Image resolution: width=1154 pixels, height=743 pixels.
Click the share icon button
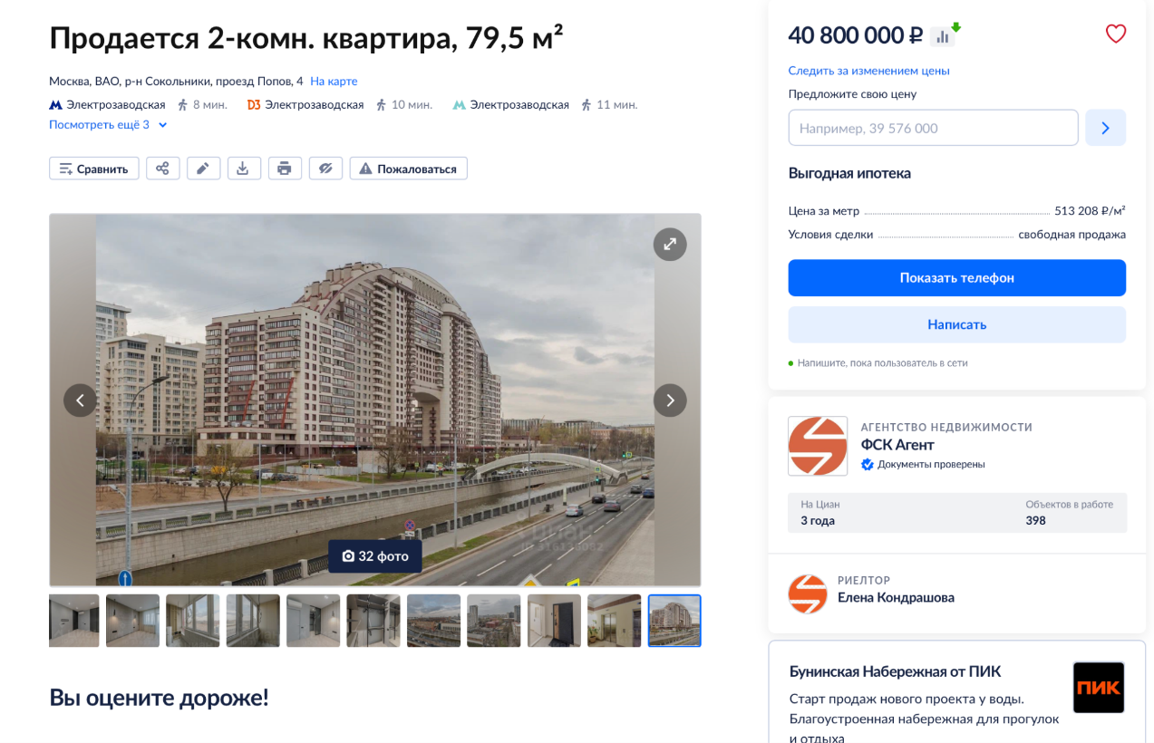[162, 169]
